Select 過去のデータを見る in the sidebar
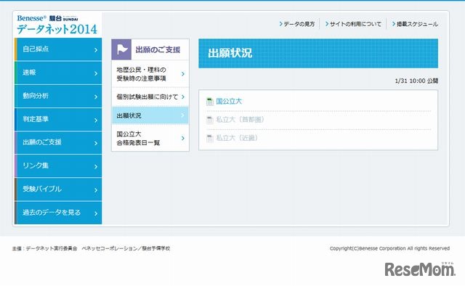This screenshot has width=465, height=286. pos(58,213)
